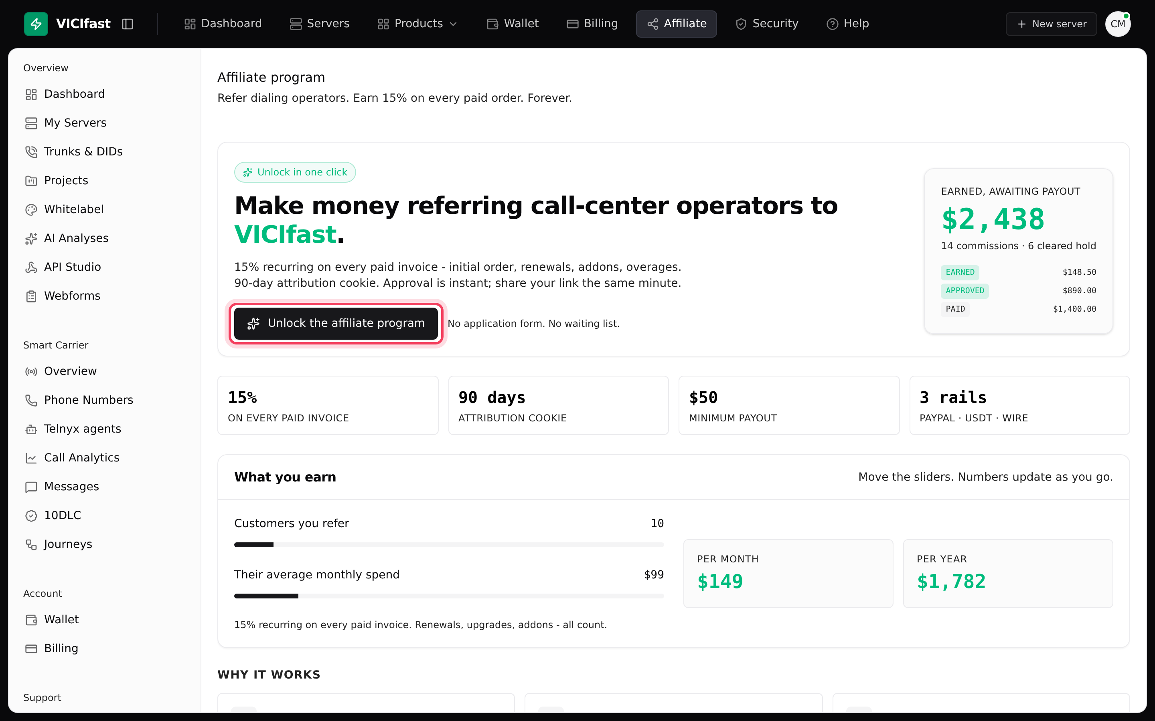Toggle the sidebar collapse icon
This screenshot has height=721, width=1155.
coord(128,24)
